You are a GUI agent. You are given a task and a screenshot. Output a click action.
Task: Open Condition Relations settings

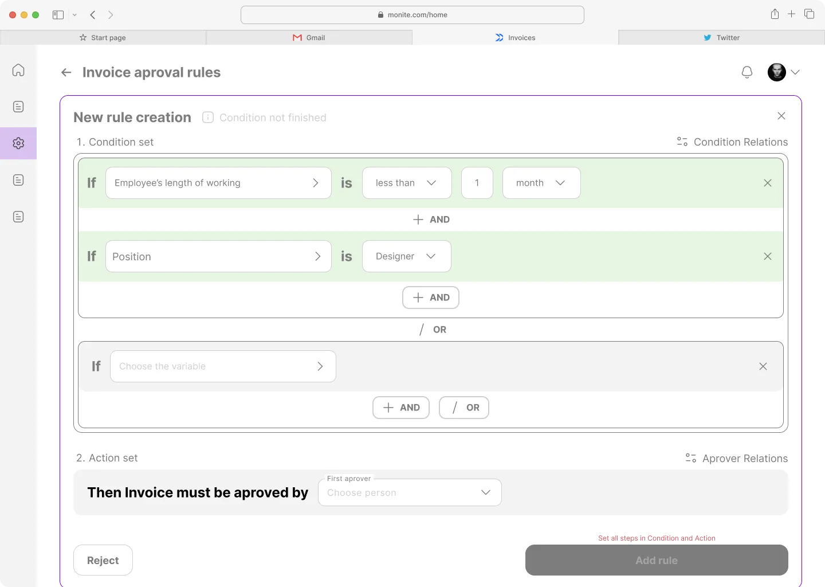732,142
